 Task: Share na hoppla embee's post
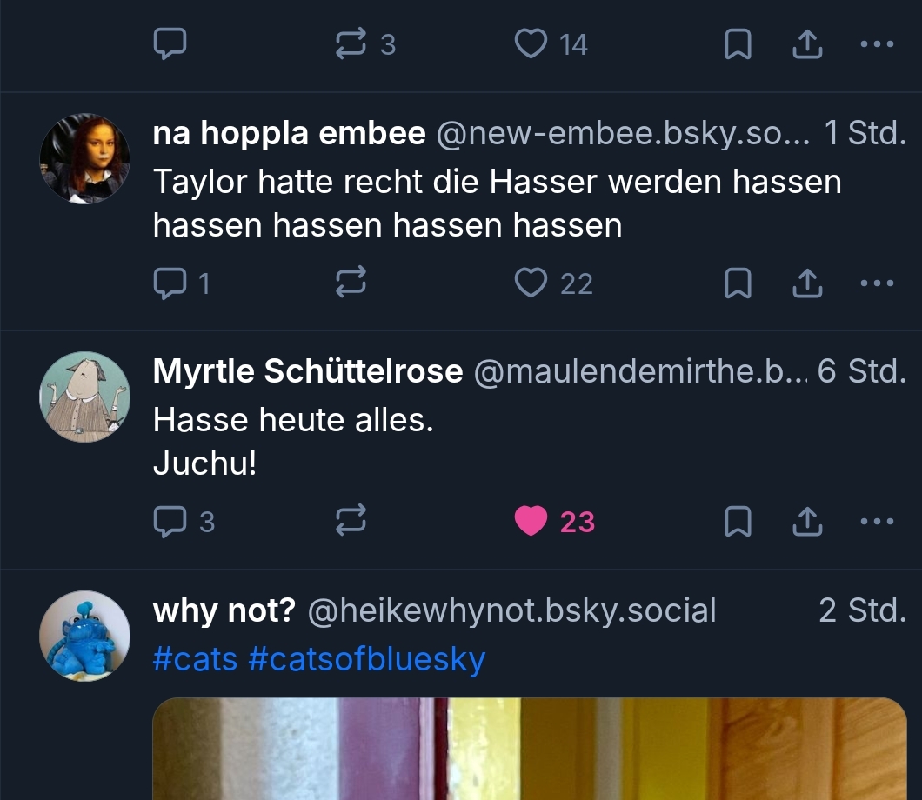pyautogui.click(x=807, y=283)
